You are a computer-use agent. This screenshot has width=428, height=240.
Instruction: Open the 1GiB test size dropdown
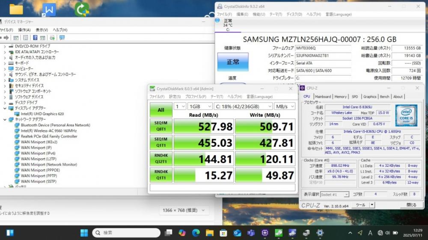200,107
